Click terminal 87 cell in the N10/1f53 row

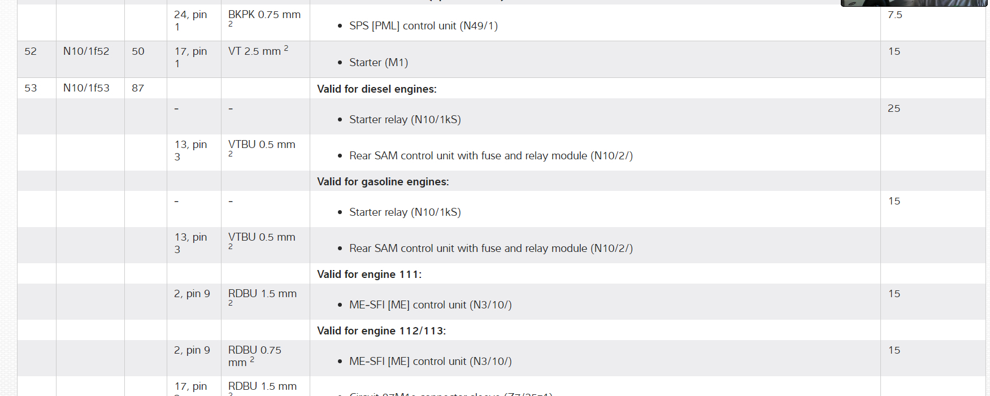pyautogui.click(x=138, y=88)
